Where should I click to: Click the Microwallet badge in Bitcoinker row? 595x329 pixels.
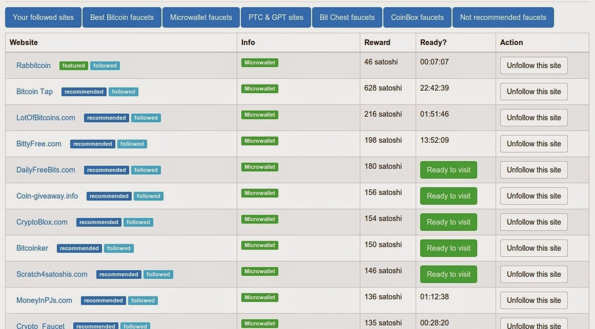259,245
